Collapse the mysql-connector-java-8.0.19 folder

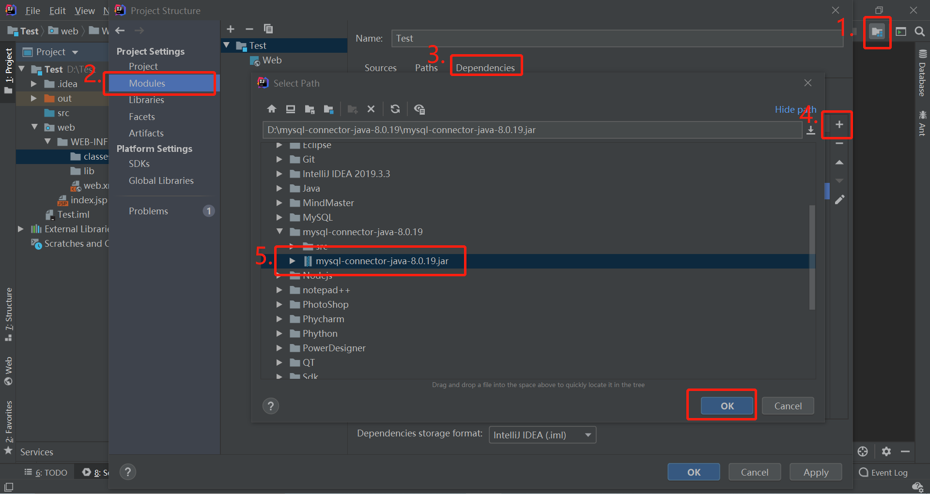[279, 232]
